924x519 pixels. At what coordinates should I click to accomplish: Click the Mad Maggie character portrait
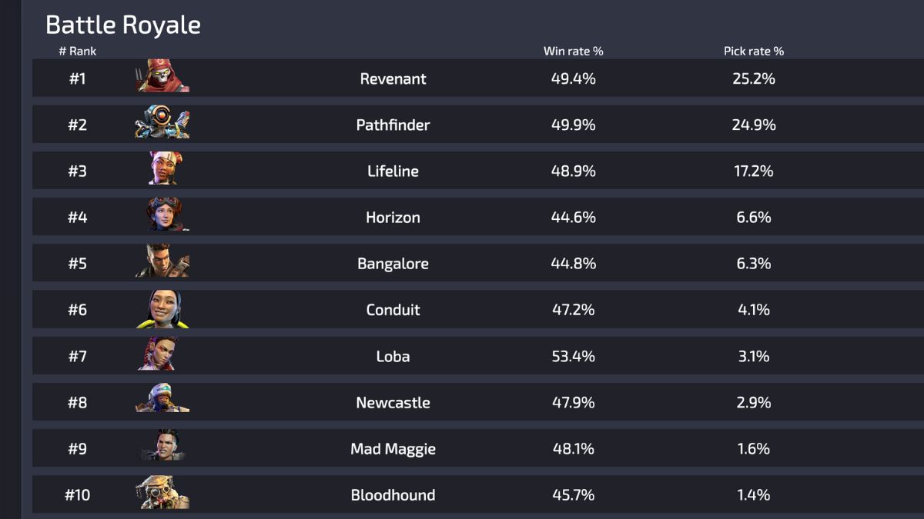[x=162, y=447]
